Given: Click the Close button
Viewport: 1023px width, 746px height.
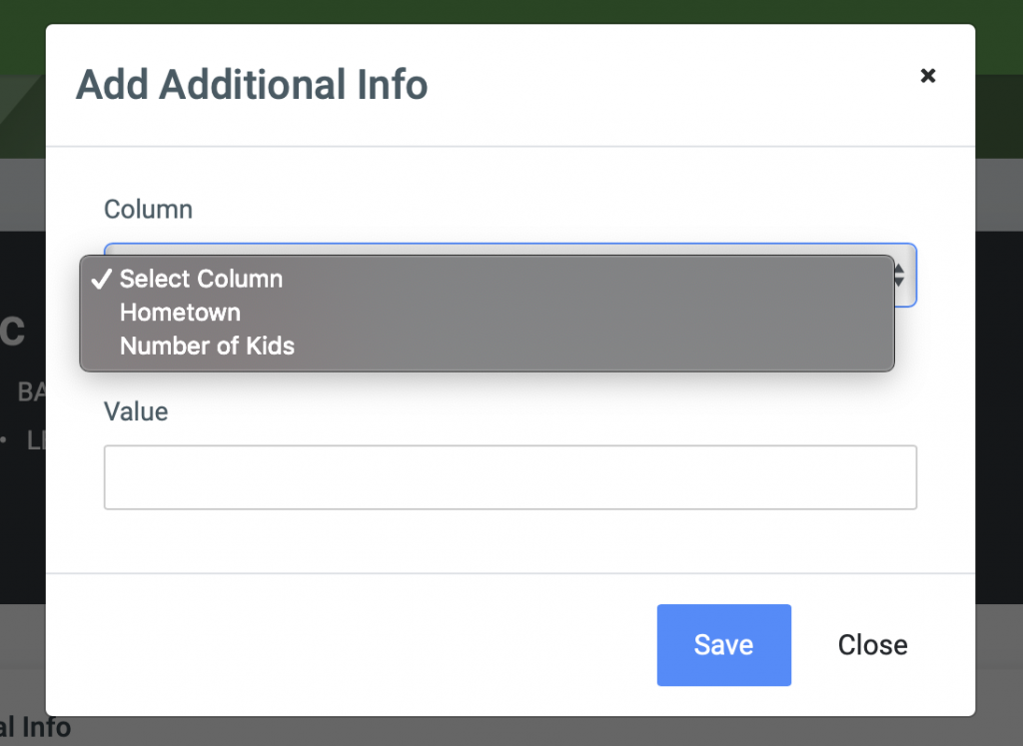Looking at the screenshot, I should tap(872, 645).
